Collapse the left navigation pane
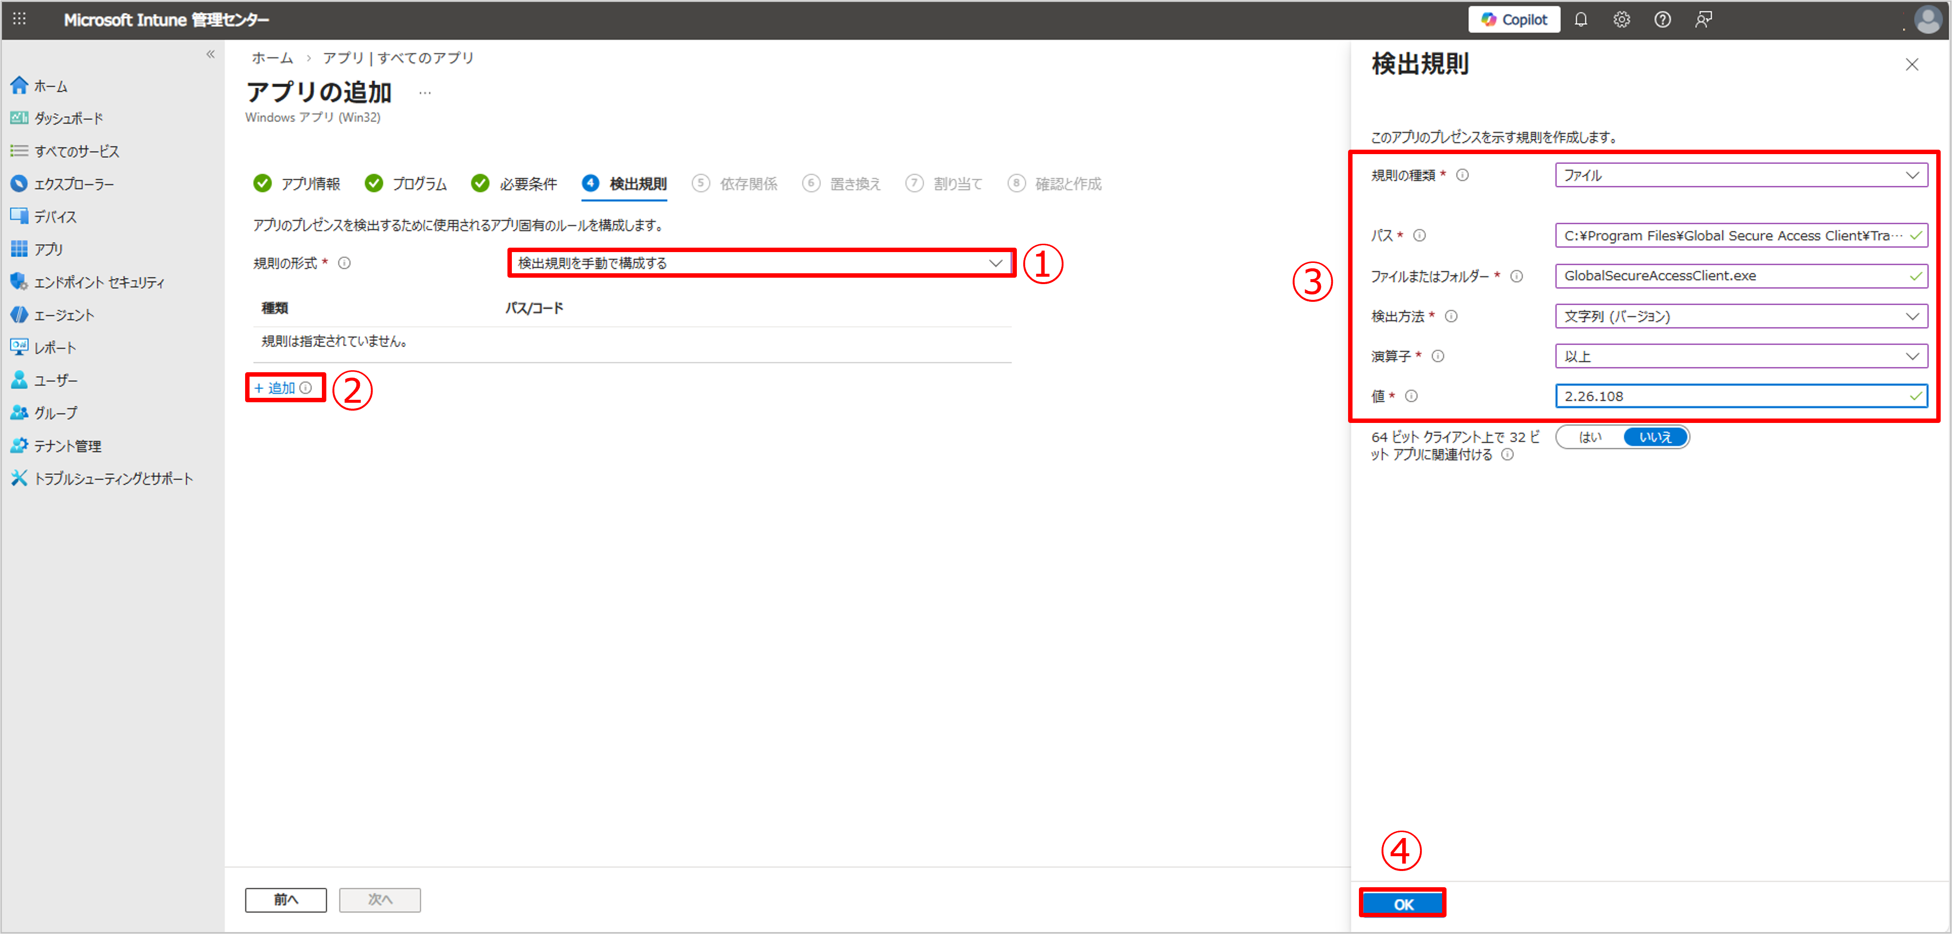This screenshot has width=1952, height=934. [x=210, y=55]
